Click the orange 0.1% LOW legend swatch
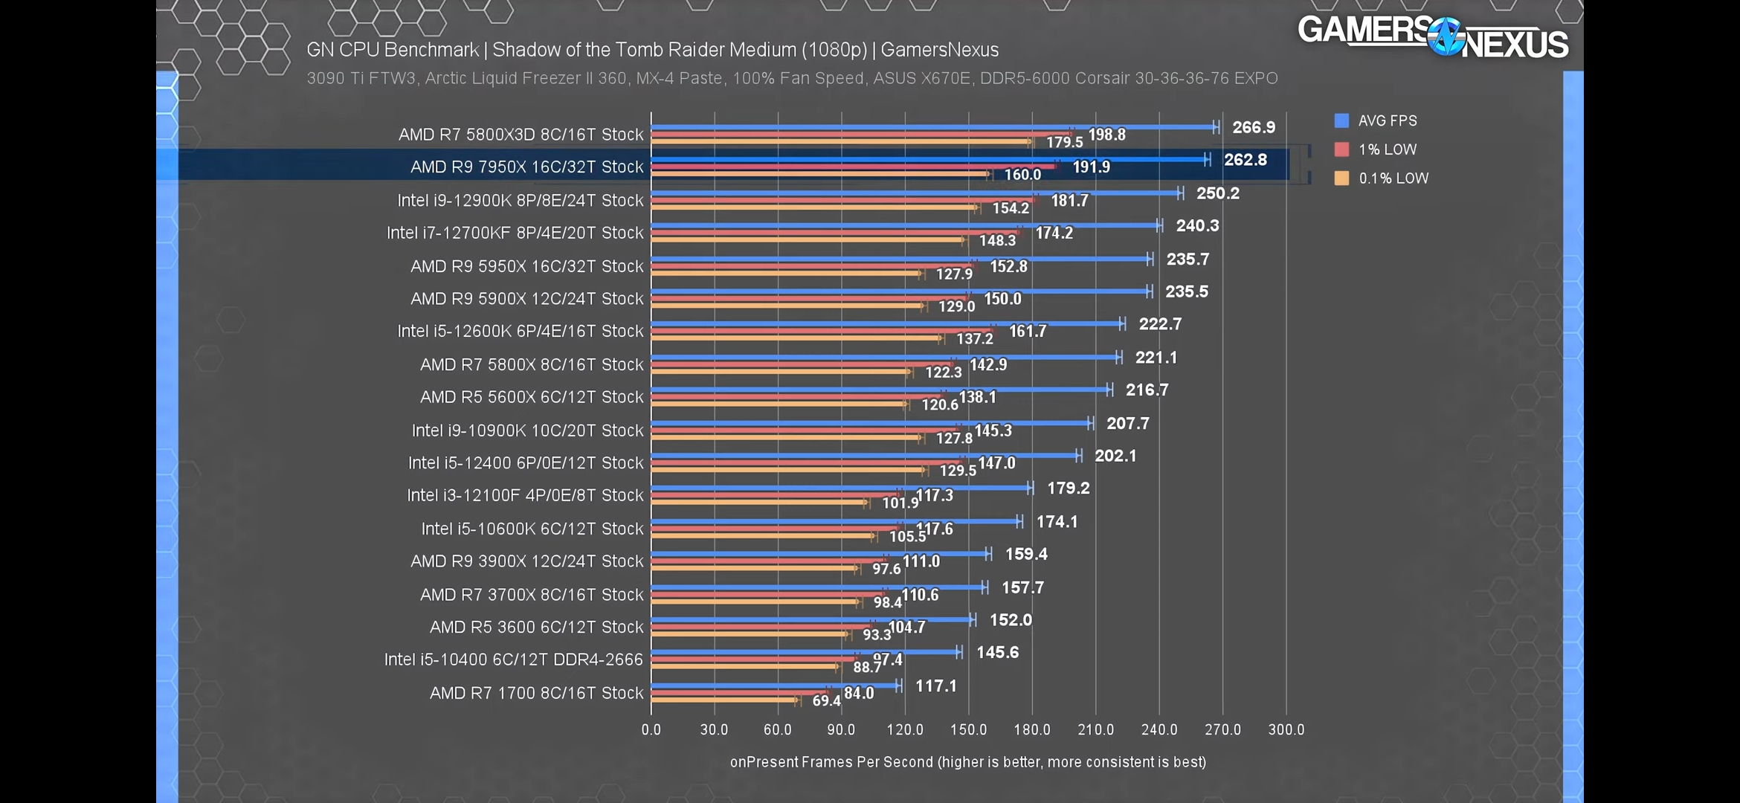This screenshot has height=803, width=1740. [x=1341, y=178]
